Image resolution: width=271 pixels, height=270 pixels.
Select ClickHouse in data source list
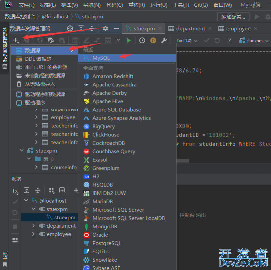click(127, 134)
